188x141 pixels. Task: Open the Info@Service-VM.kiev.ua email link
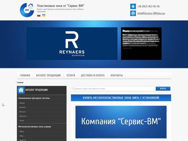point(151,13)
